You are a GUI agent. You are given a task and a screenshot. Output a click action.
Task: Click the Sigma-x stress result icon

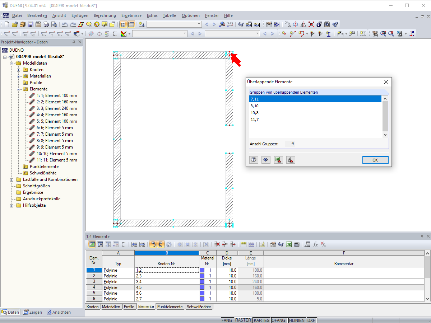(x=44, y=34)
